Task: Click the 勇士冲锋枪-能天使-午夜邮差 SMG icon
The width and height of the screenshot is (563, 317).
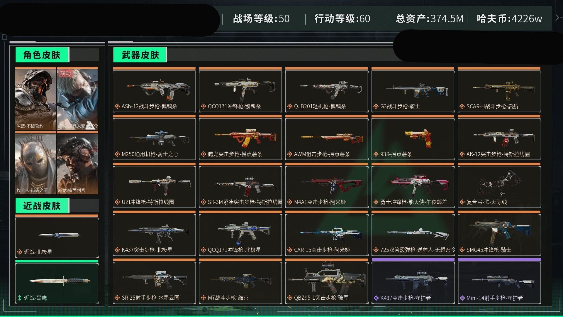Action: (418, 185)
